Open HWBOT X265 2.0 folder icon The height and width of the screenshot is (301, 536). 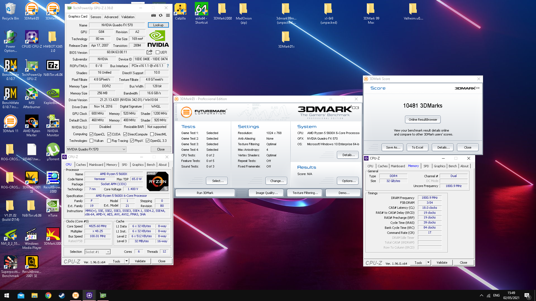(53, 42)
